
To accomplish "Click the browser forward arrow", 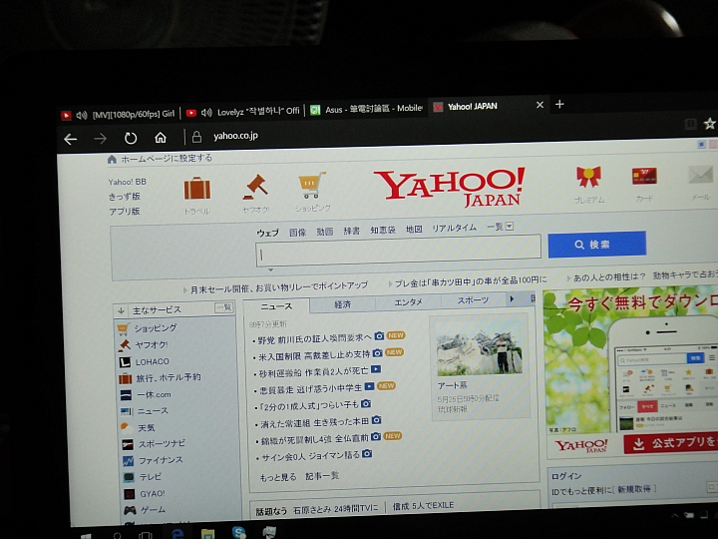I will (101, 139).
